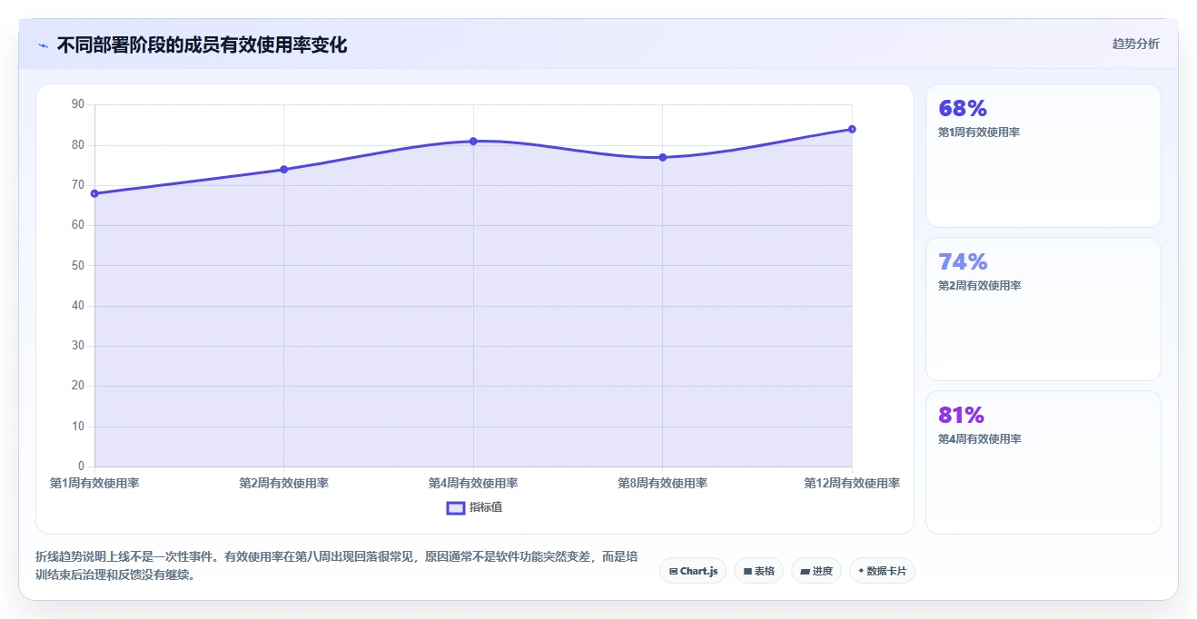The image size is (1197, 619).
Task: Click the 第8周有效使用率 data point on the line
Action: (663, 157)
